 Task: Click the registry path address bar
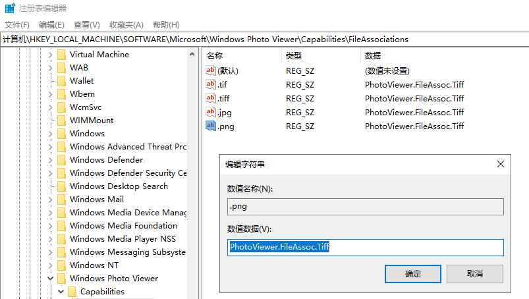pyautogui.click(x=264, y=40)
